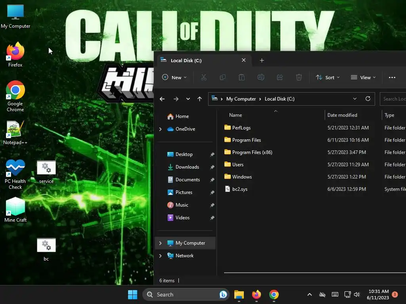Select PC Health Check desktop shortcut
Viewport: 406px width, 304px height.
[15, 175]
